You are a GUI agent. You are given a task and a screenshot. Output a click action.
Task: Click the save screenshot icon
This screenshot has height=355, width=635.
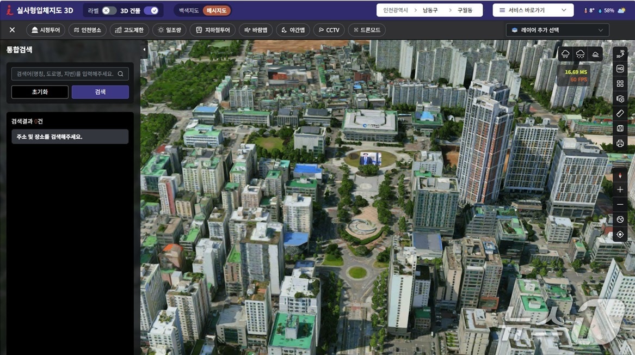[x=620, y=128]
